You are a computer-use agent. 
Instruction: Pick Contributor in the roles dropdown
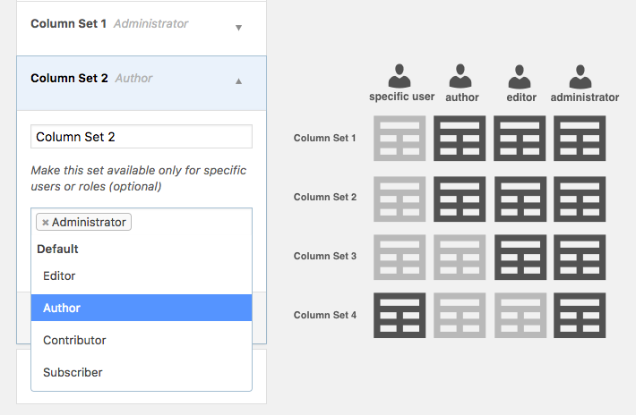(142, 340)
